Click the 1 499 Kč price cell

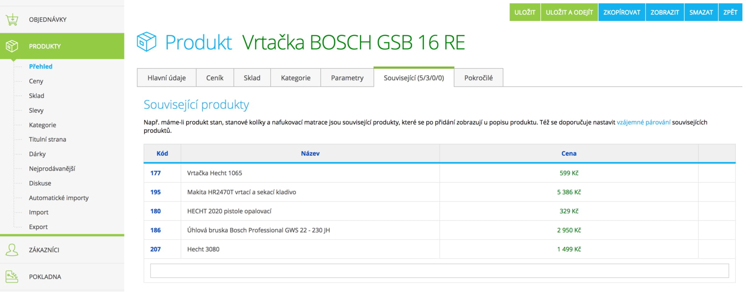tap(569, 249)
